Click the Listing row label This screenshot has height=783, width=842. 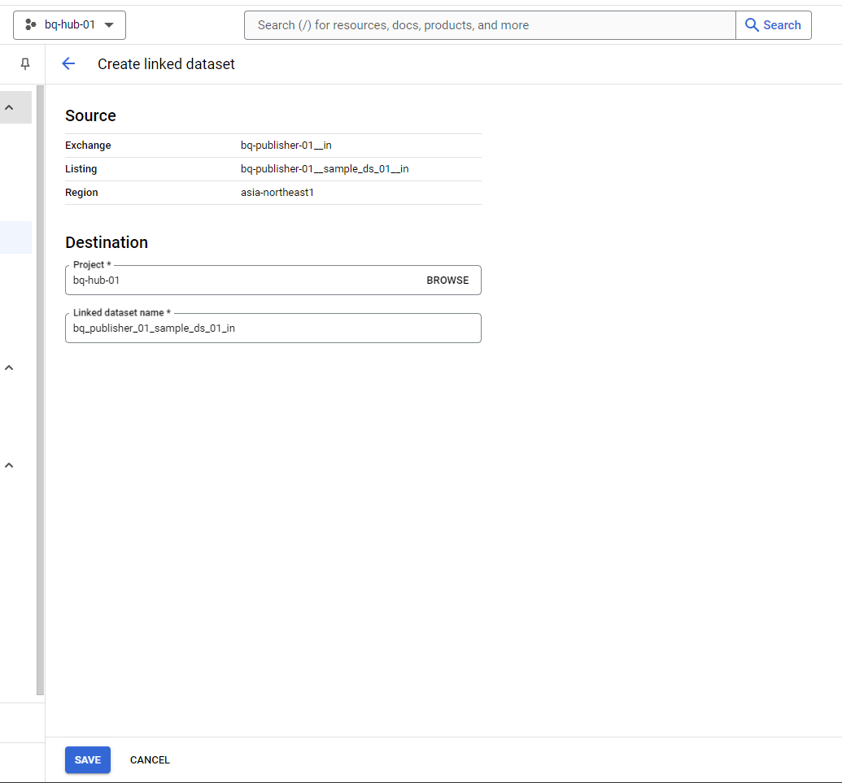tap(81, 169)
